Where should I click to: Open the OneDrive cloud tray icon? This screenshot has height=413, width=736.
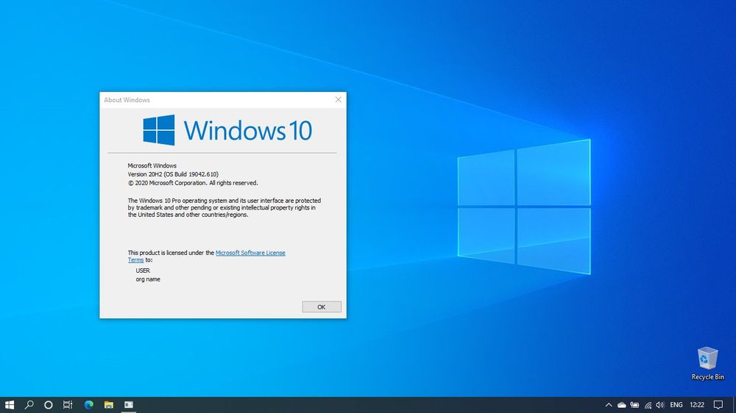pos(621,405)
